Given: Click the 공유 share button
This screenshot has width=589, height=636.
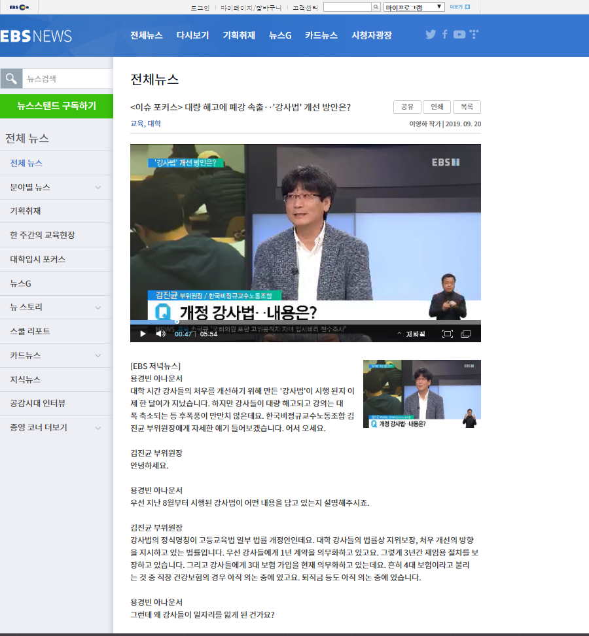Looking at the screenshot, I should coord(407,107).
